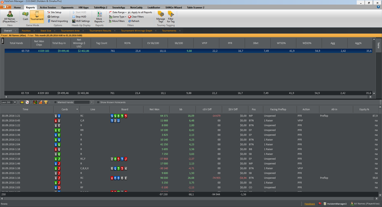Click the orange bar chart icon
This screenshot has height=207, width=382.
40,102
